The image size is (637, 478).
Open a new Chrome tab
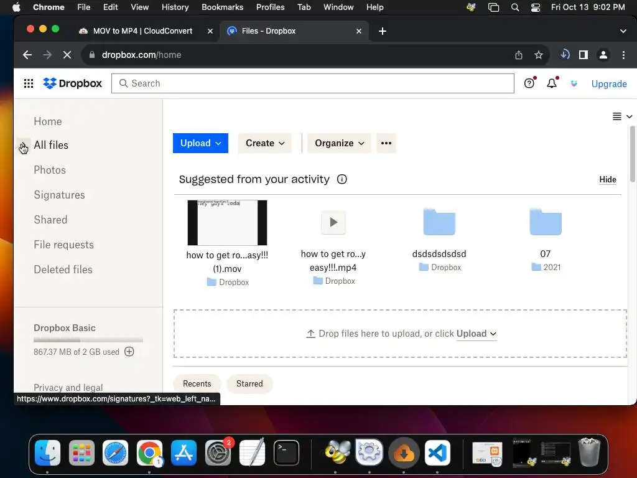(383, 31)
